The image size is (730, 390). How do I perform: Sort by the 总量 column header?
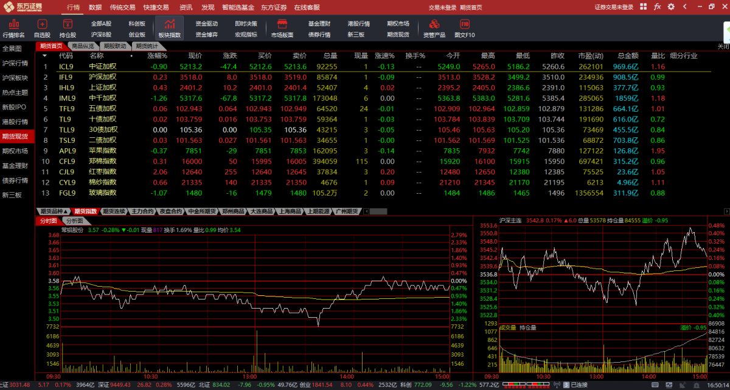click(330, 55)
